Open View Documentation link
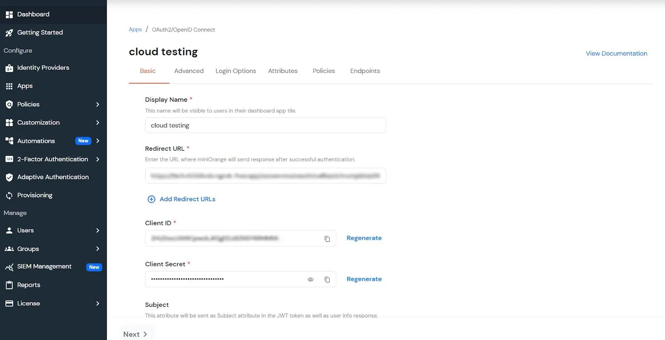 [x=616, y=54]
